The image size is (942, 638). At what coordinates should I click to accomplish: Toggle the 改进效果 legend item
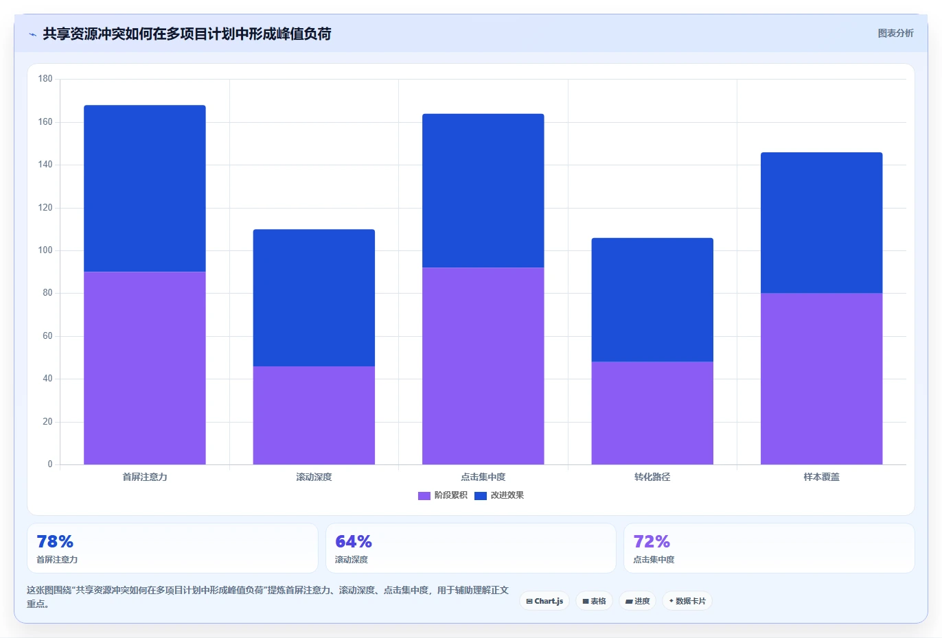499,495
